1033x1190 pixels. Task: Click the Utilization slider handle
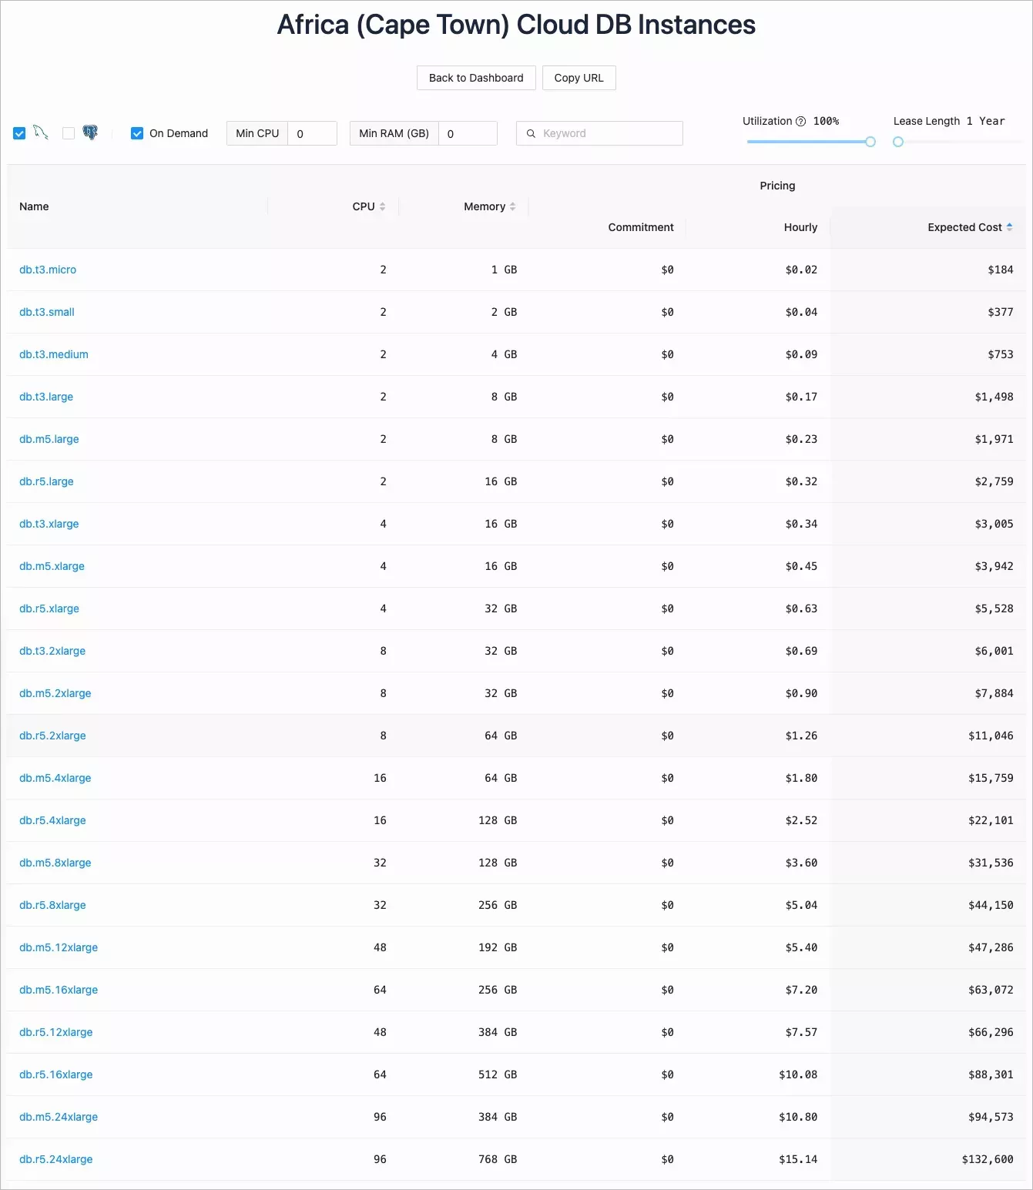click(870, 142)
